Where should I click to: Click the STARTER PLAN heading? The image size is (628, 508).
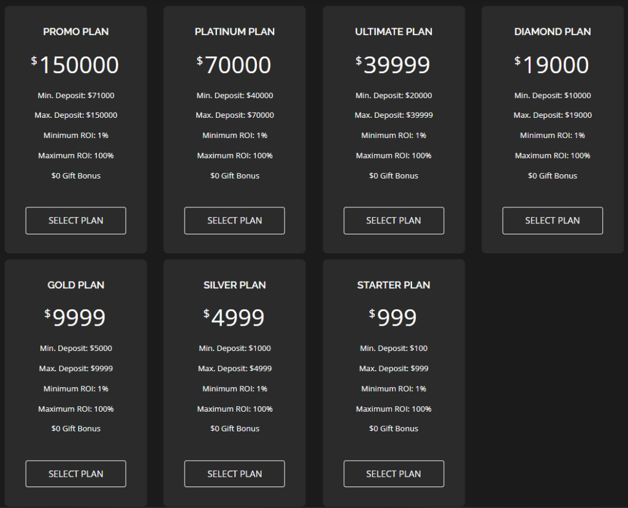point(394,285)
